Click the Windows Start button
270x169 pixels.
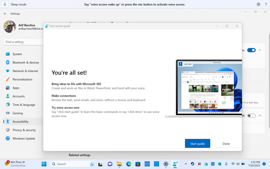point(44,164)
